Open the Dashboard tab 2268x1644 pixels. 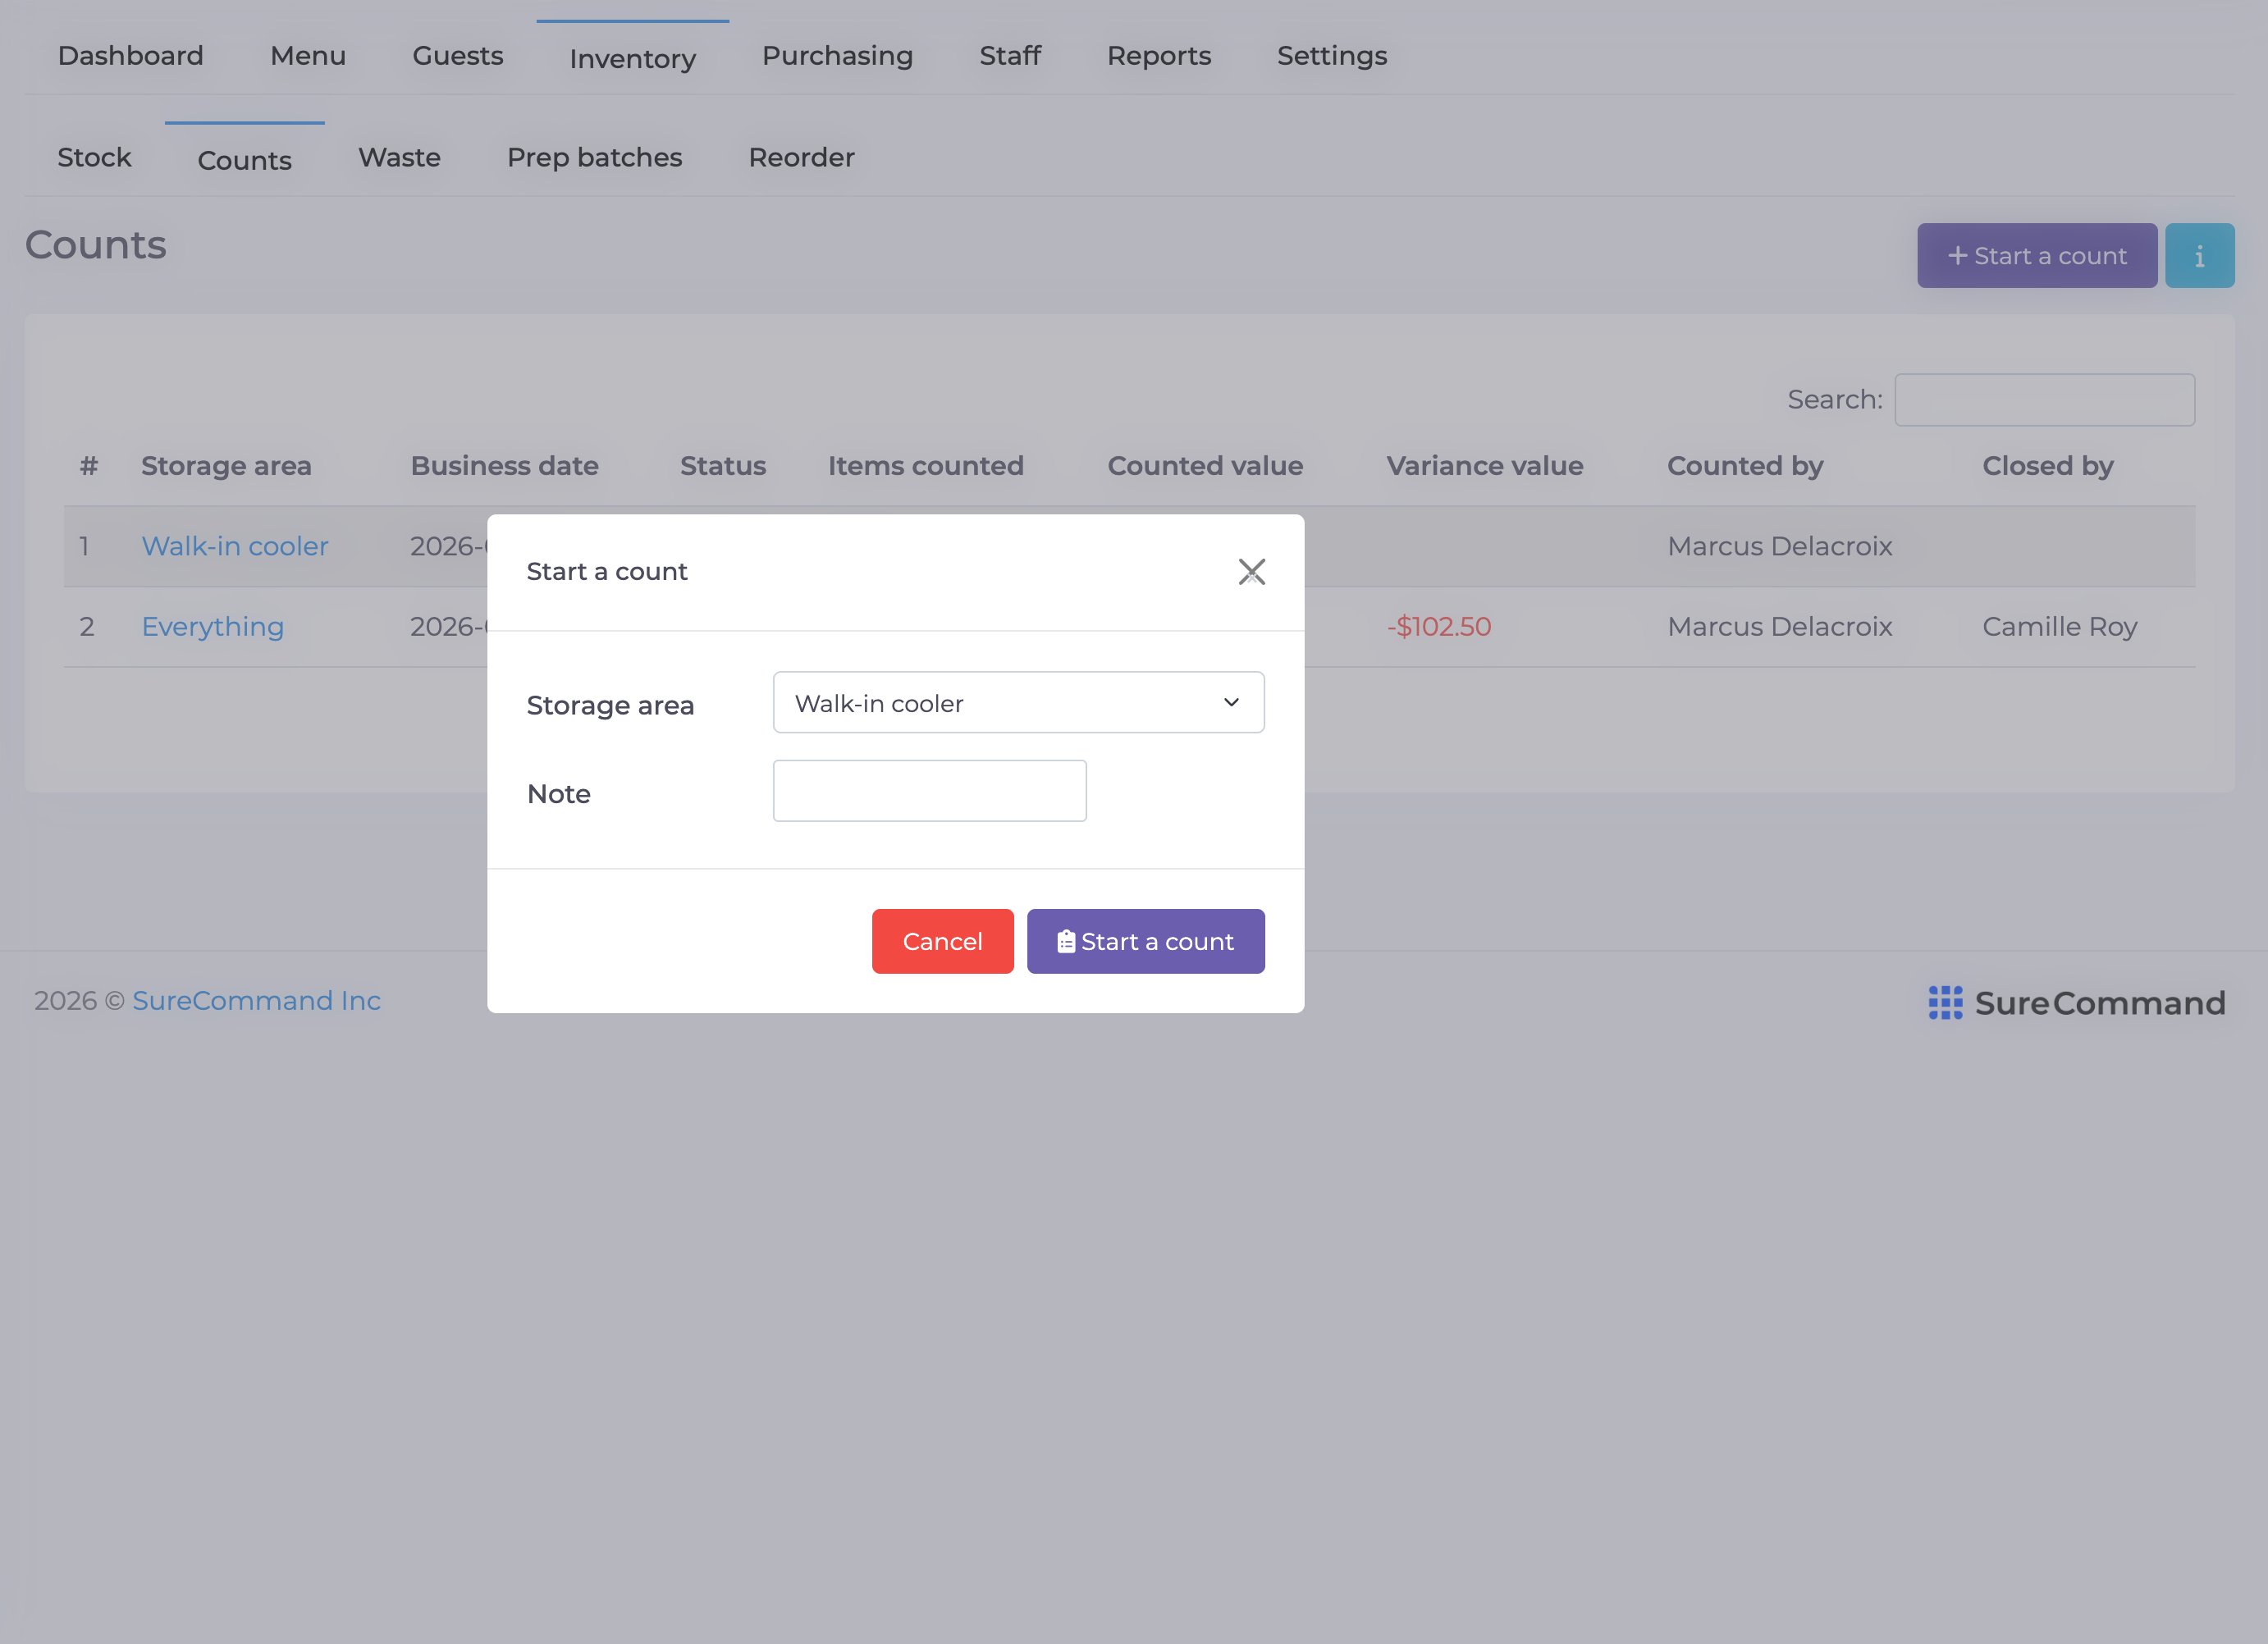(131, 56)
